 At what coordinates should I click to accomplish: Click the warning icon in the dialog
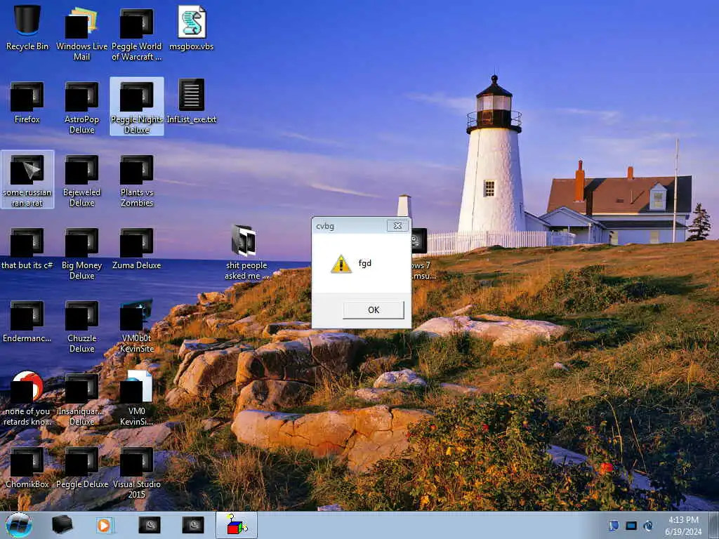(341, 264)
